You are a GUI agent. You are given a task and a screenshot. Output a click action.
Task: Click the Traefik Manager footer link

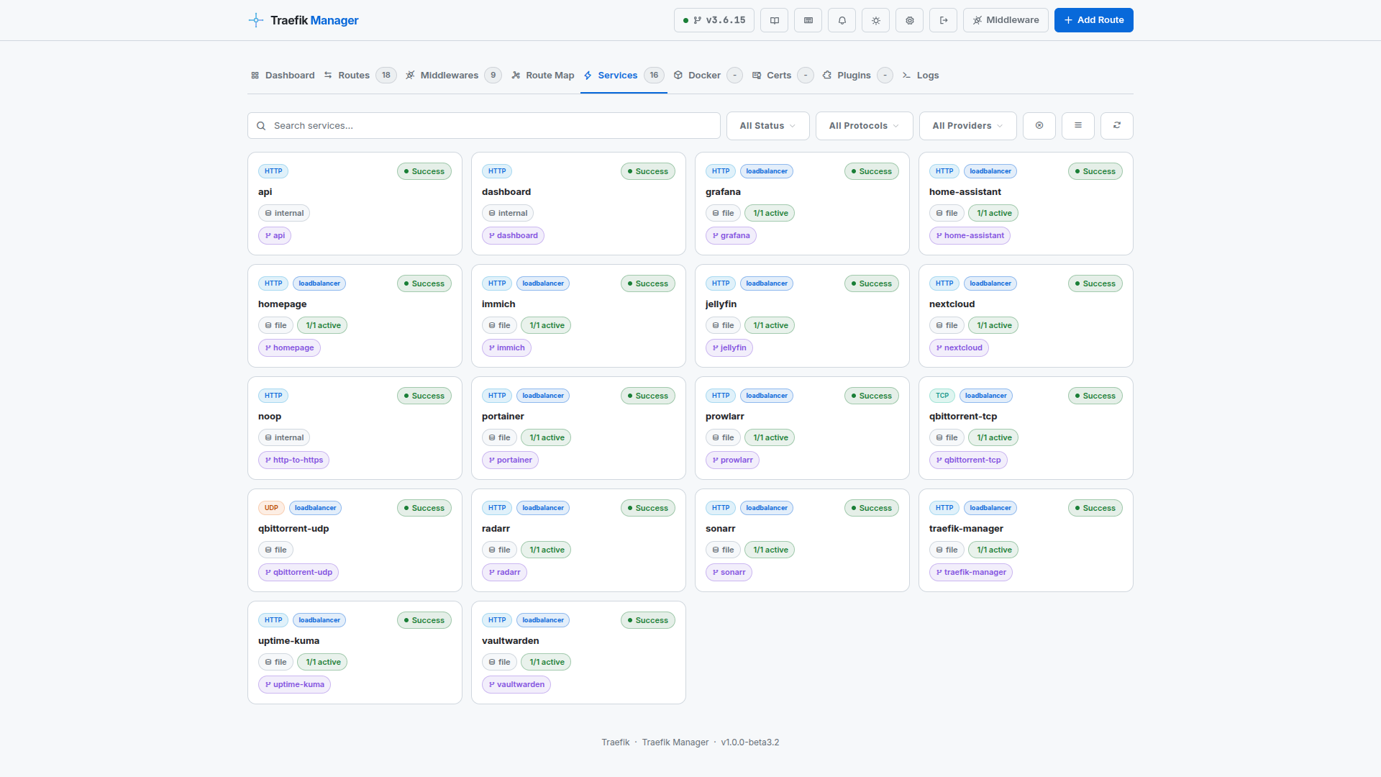pyautogui.click(x=675, y=742)
